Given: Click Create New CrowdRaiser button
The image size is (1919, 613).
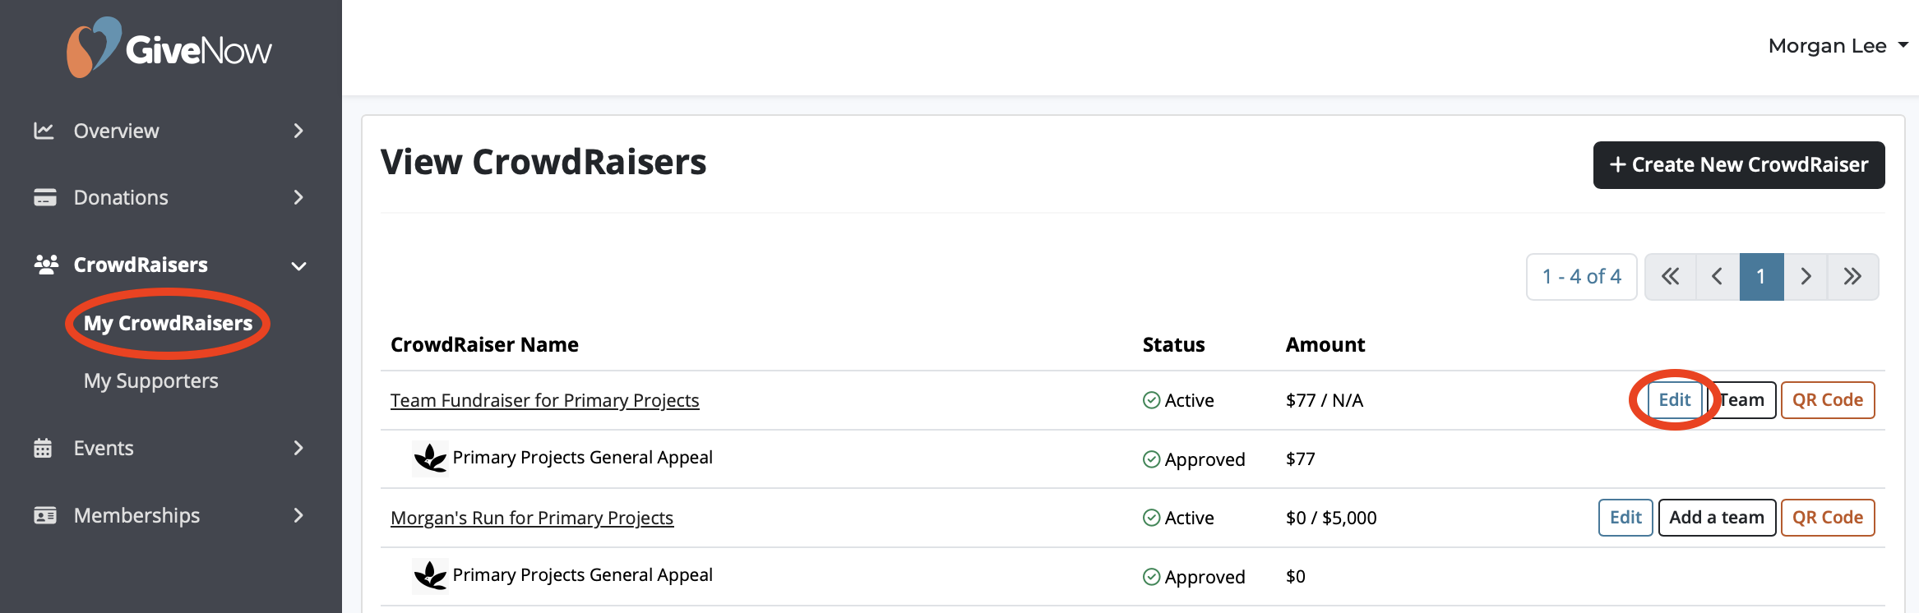Looking at the screenshot, I should pos(1739,165).
